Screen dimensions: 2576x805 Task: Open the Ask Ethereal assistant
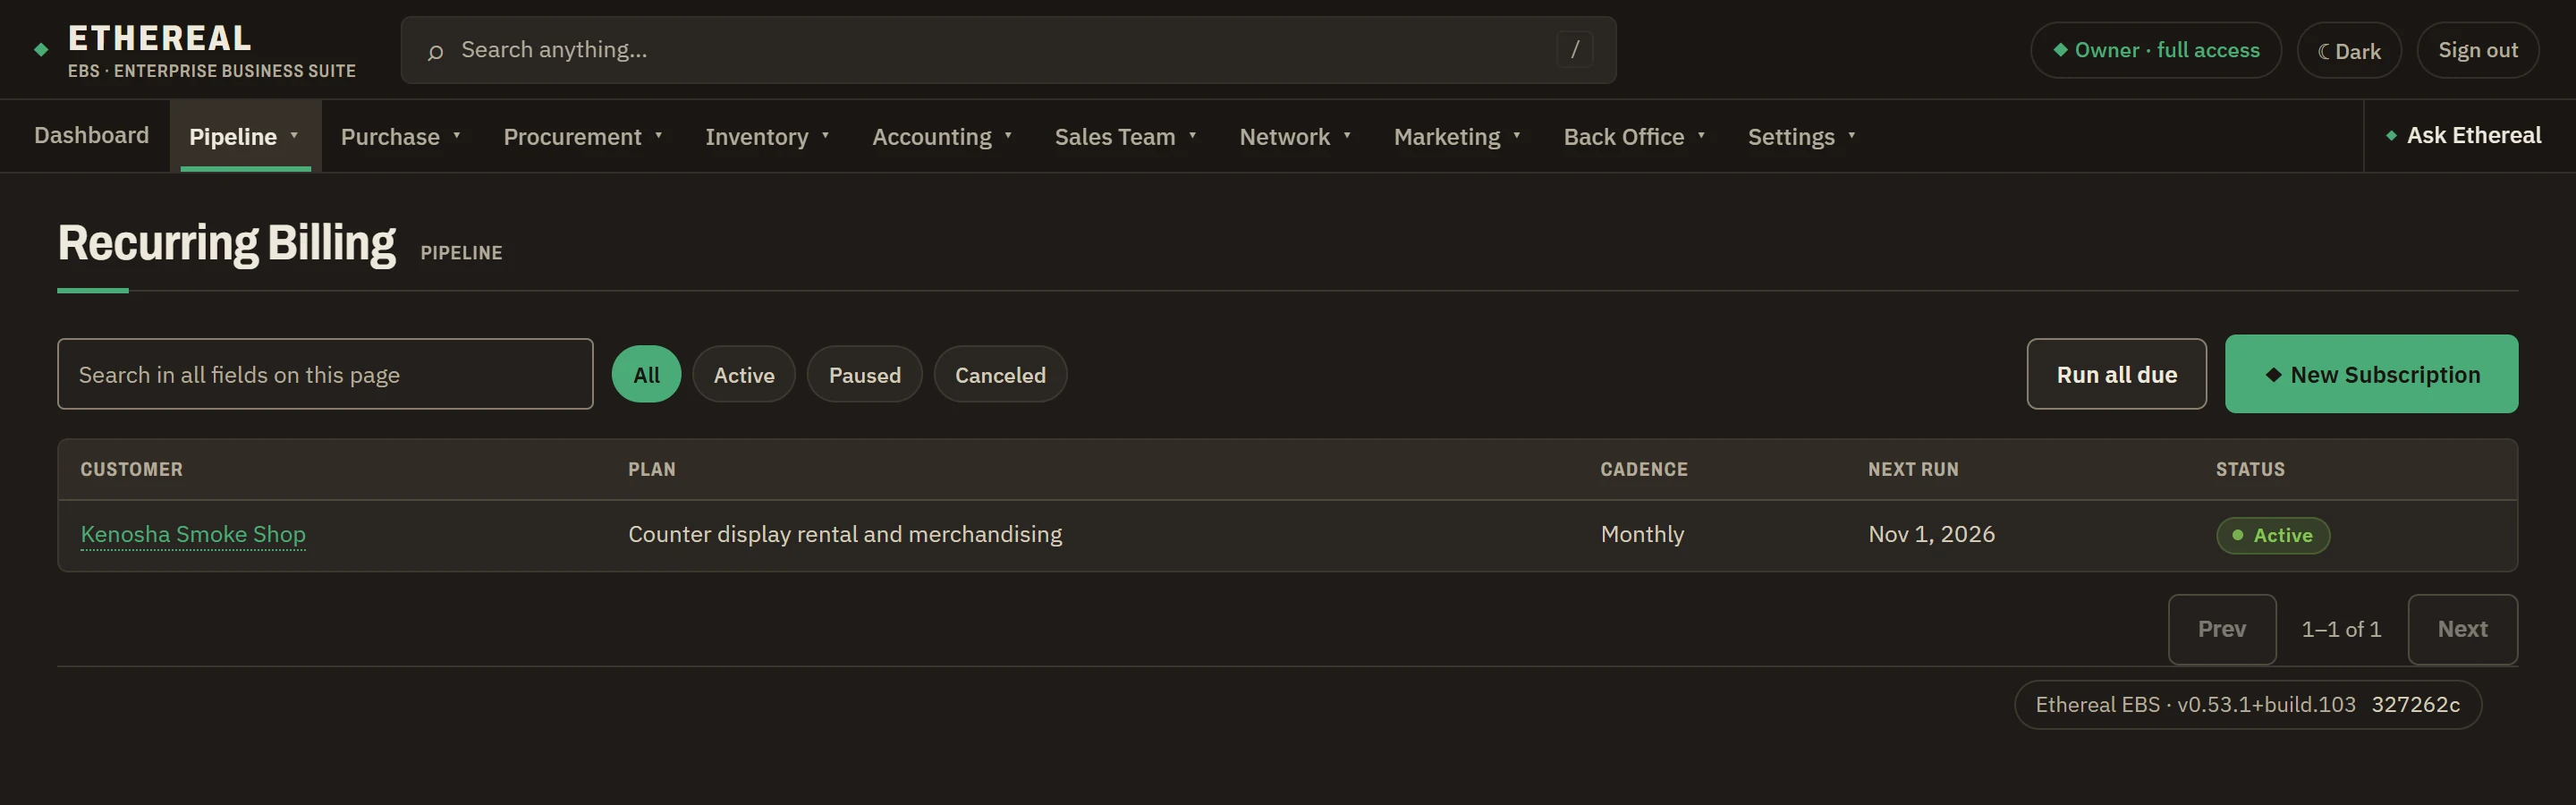pos(2463,135)
